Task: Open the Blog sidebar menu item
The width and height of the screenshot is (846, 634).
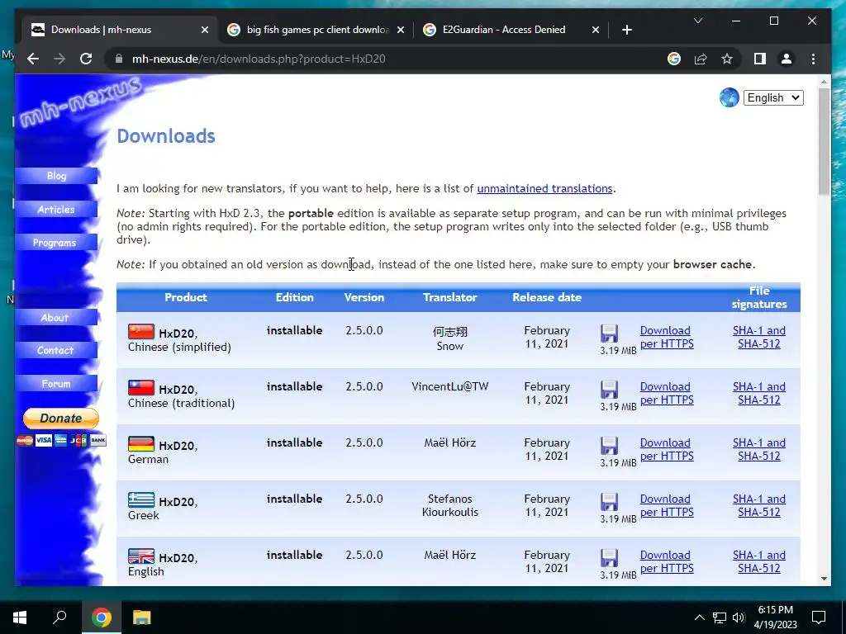Action: [56, 176]
